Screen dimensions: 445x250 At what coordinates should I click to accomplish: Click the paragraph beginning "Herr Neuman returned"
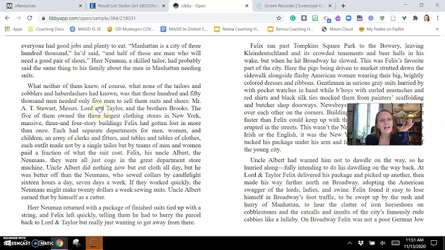click(x=111, y=215)
